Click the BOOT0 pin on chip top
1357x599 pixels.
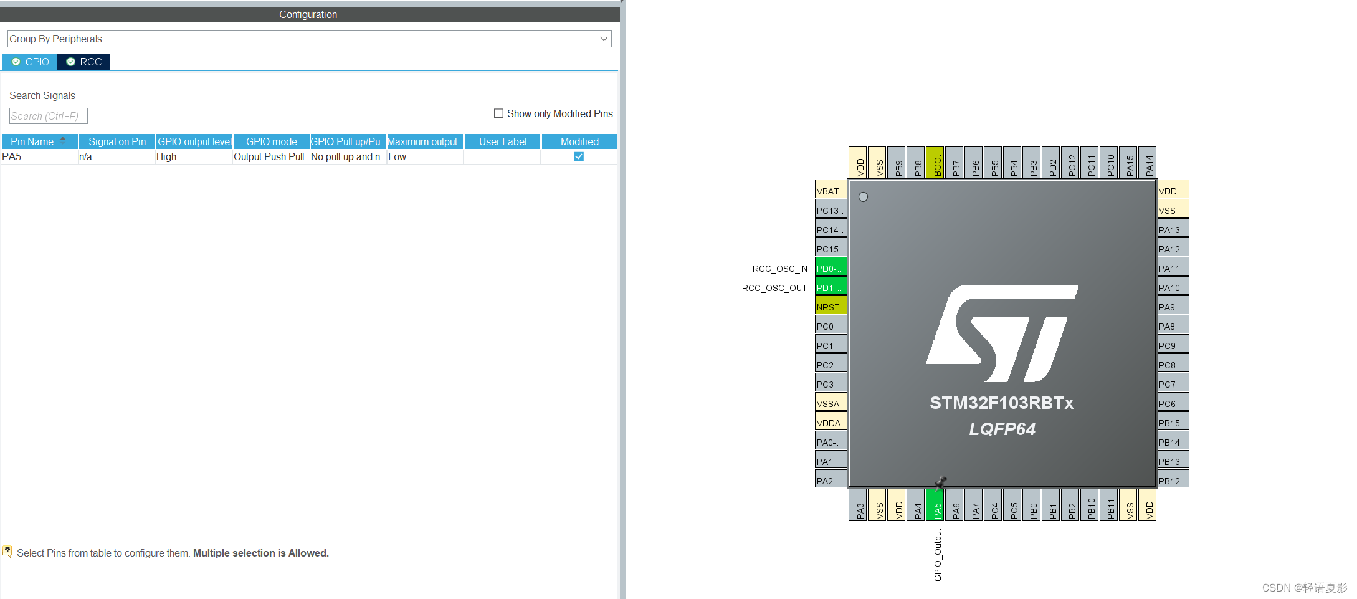935,163
